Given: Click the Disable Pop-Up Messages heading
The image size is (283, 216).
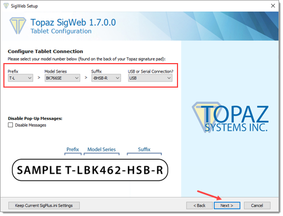Looking at the screenshot, I should tap(35, 118).
